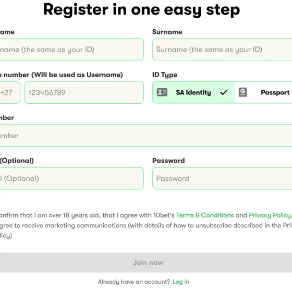
Task: Choose Passport as ID type
Action: [x=263, y=92]
